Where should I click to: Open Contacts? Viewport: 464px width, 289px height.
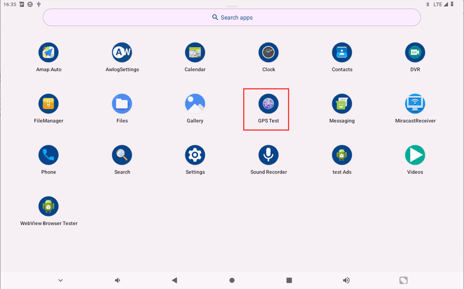(342, 52)
